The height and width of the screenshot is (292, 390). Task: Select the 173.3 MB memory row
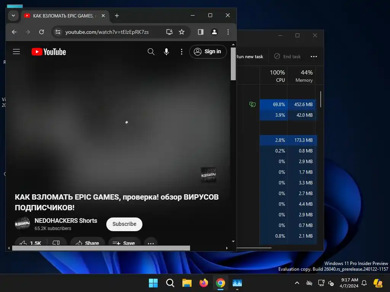(276, 140)
